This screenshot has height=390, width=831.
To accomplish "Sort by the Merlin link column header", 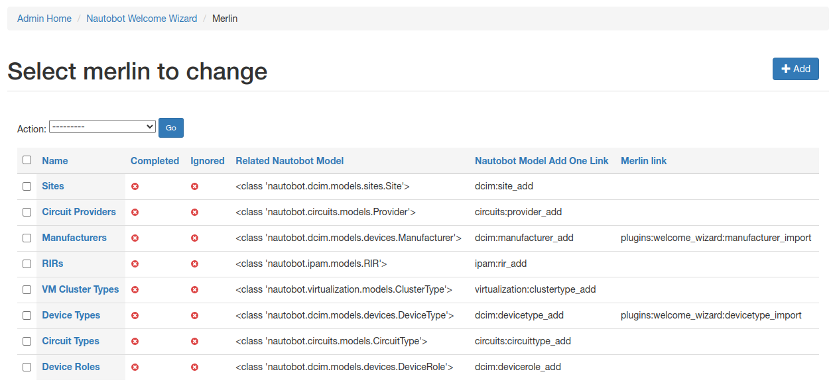I will 643,161.
